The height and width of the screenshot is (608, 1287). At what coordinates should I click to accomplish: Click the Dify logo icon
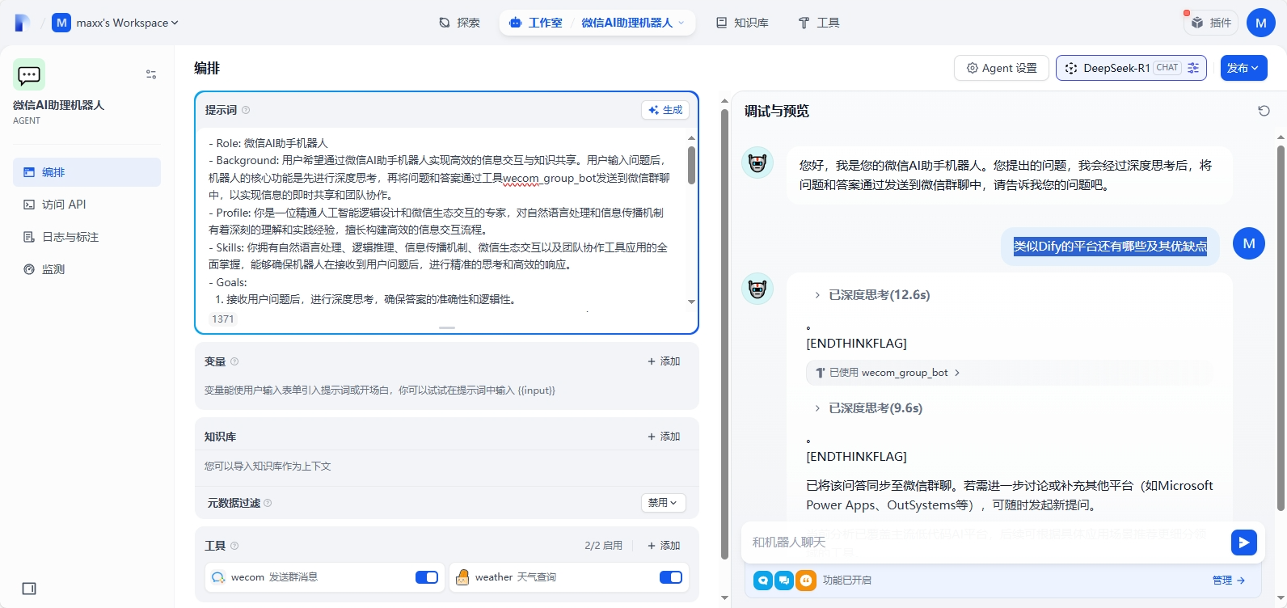(x=23, y=23)
